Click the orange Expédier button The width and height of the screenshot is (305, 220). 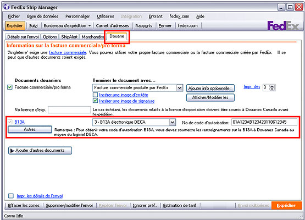point(286,205)
